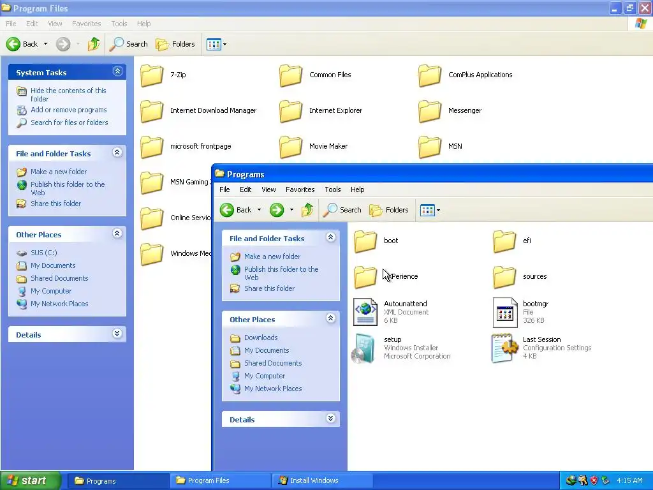Open Forward history dropdown arrow in Programs window

291,210
